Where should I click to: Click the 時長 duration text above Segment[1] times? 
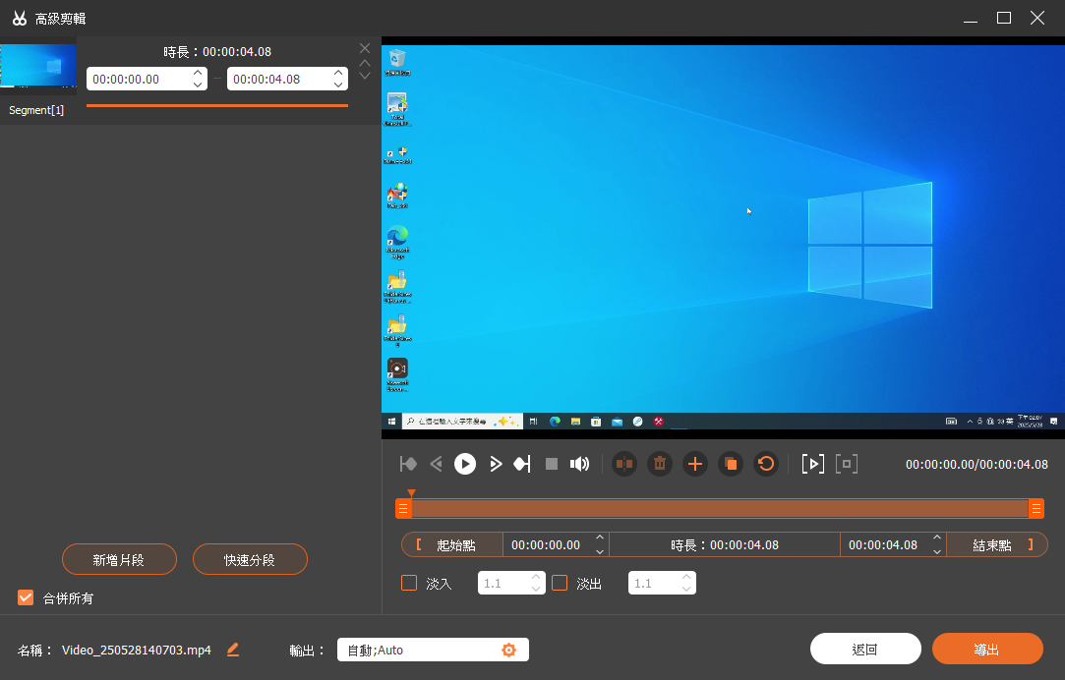point(217,51)
